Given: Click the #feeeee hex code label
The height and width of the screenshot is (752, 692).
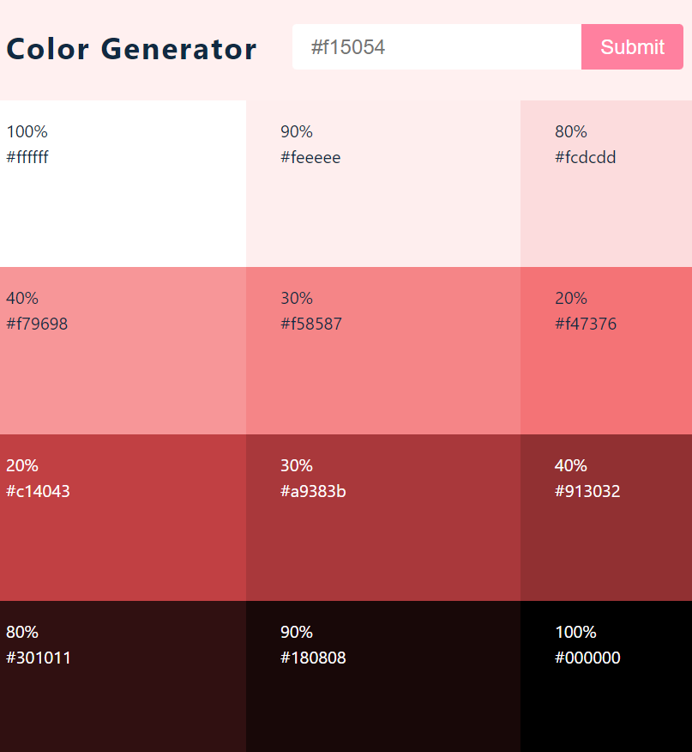Looking at the screenshot, I should 310,157.
